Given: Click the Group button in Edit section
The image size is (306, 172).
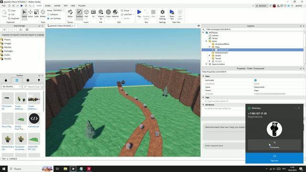Looking at the screenshot, I should pyautogui.click(x=125, y=11).
